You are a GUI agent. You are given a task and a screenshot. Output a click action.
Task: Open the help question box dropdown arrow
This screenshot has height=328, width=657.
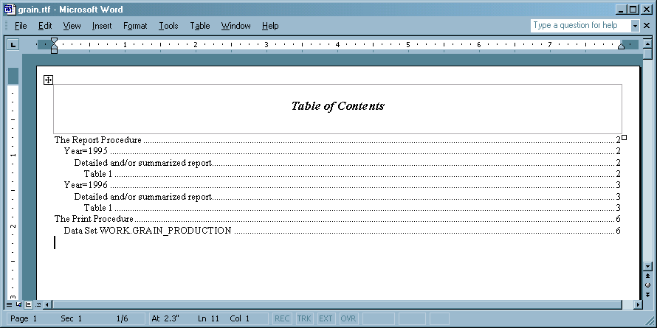click(x=635, y=26)
